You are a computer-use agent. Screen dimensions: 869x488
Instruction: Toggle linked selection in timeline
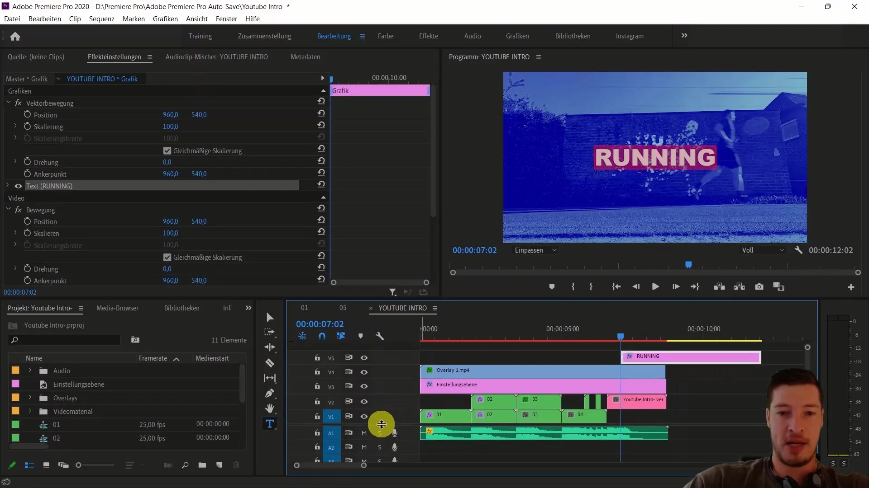[341, 336]
